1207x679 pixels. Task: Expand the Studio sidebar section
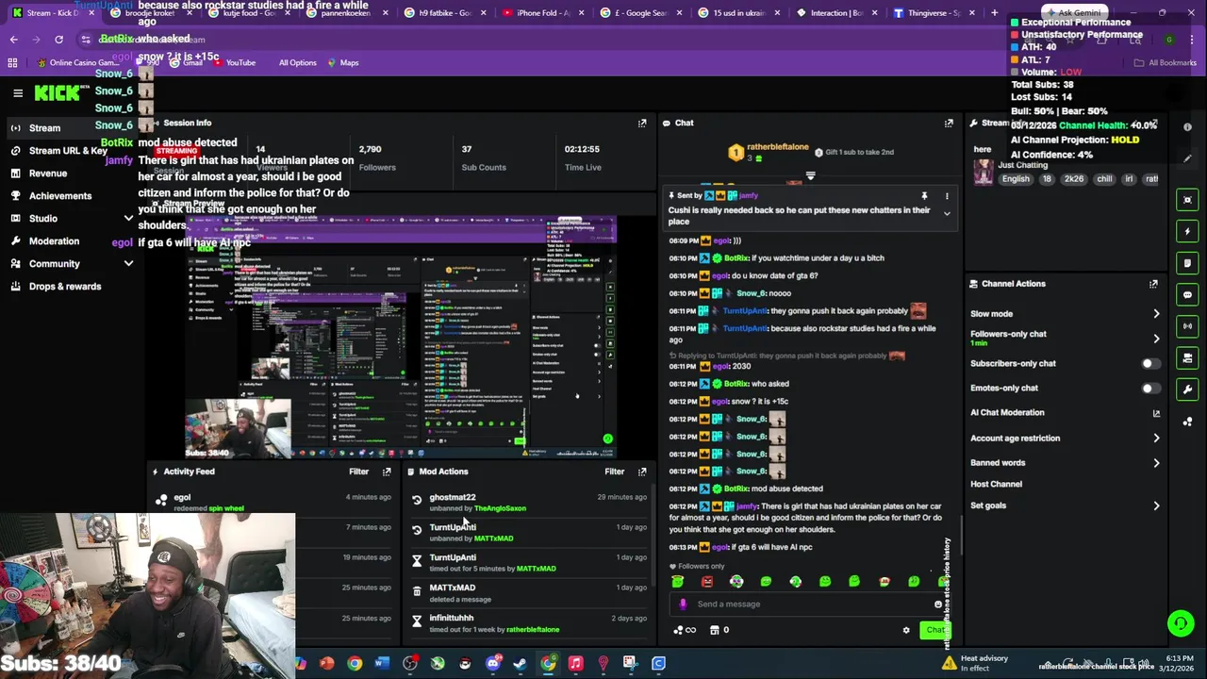[71, 219]
